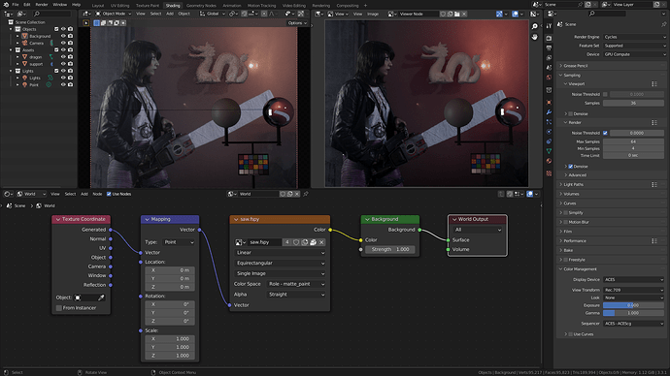Screen dimensions: 670x376
Task: Click the new scene icon beside Scene field
Action: click(588, 4)
